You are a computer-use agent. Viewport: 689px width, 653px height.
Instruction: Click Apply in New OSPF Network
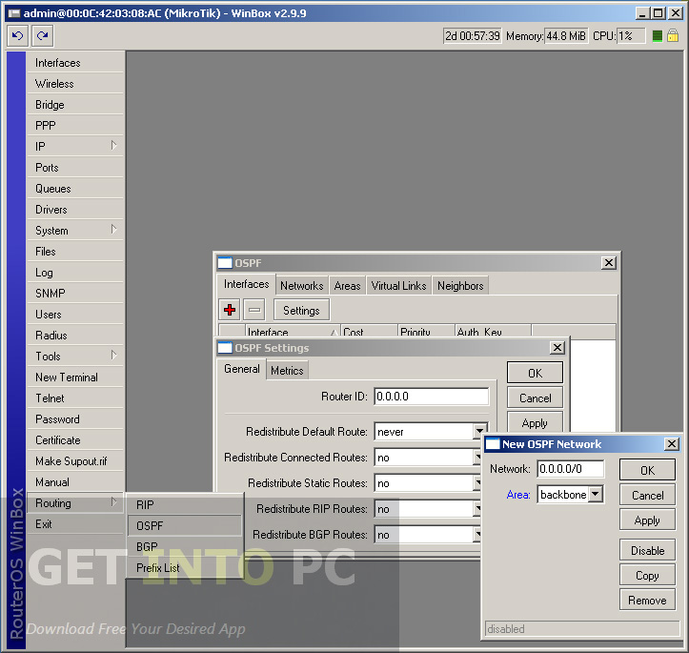point(647,520)
